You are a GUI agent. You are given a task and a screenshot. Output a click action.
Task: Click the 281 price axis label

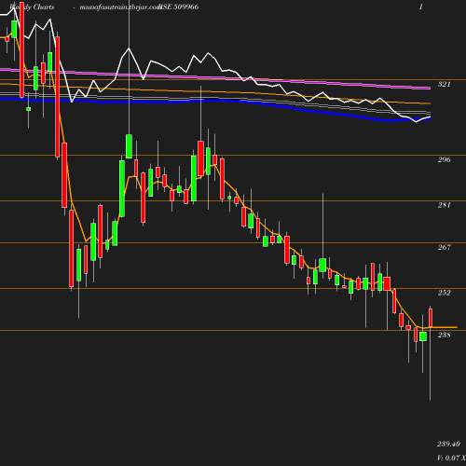tap(444, 205)
